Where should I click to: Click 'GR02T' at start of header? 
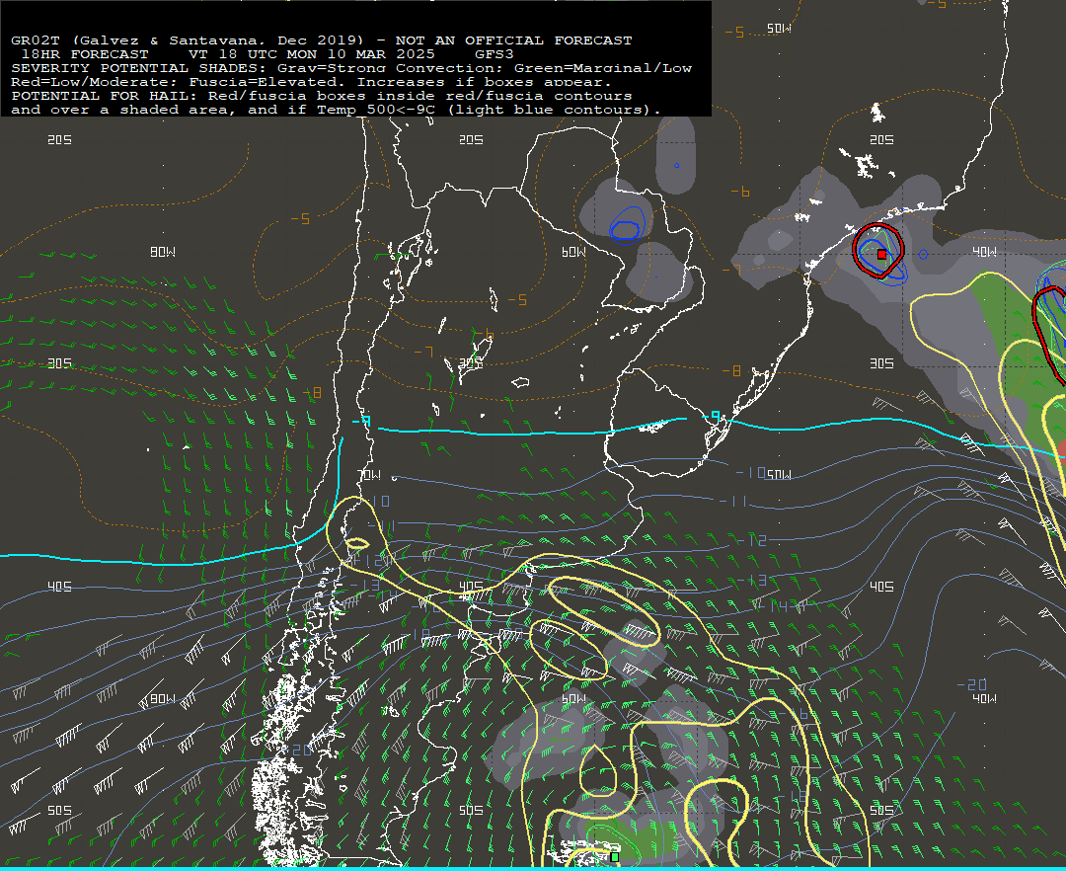(x=35, y=40)
